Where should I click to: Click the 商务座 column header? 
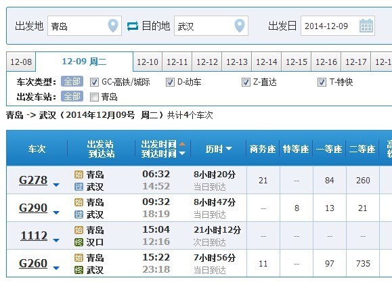click(263, 149)
